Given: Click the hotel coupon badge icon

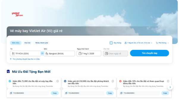Looking at the screenshot, I should pos(65,81).
